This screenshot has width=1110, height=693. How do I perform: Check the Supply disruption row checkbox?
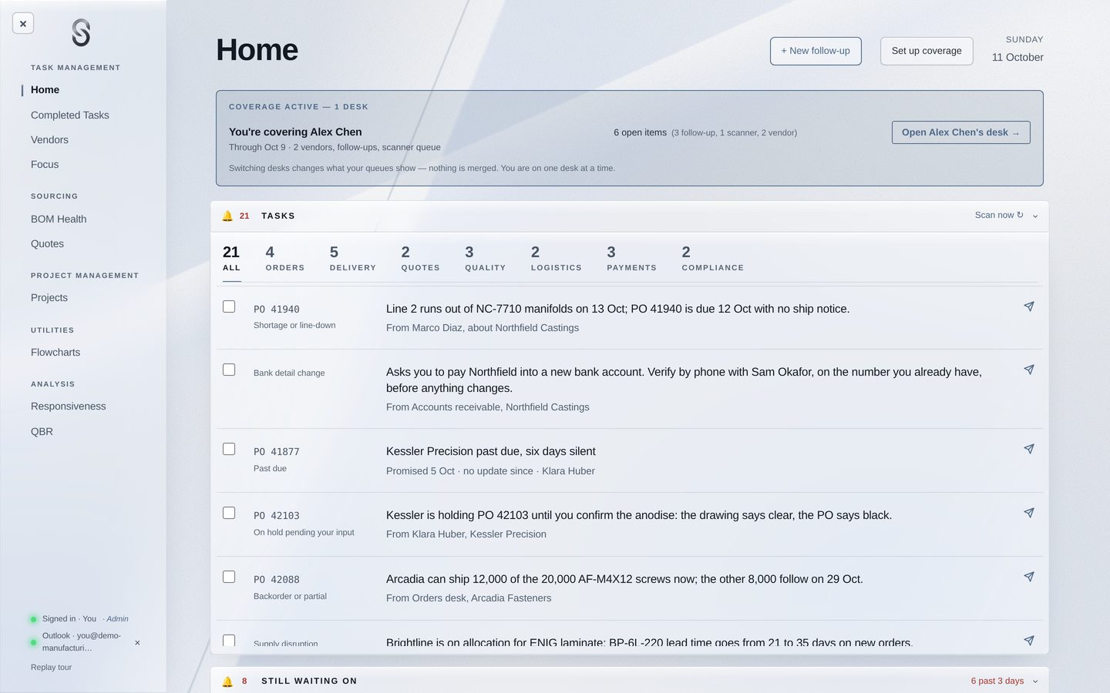(229, 641)
